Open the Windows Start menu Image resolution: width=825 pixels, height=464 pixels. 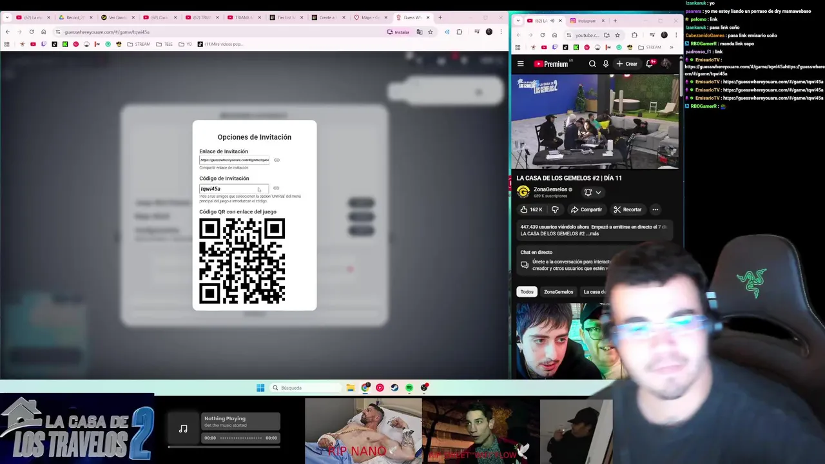[260, 388]
